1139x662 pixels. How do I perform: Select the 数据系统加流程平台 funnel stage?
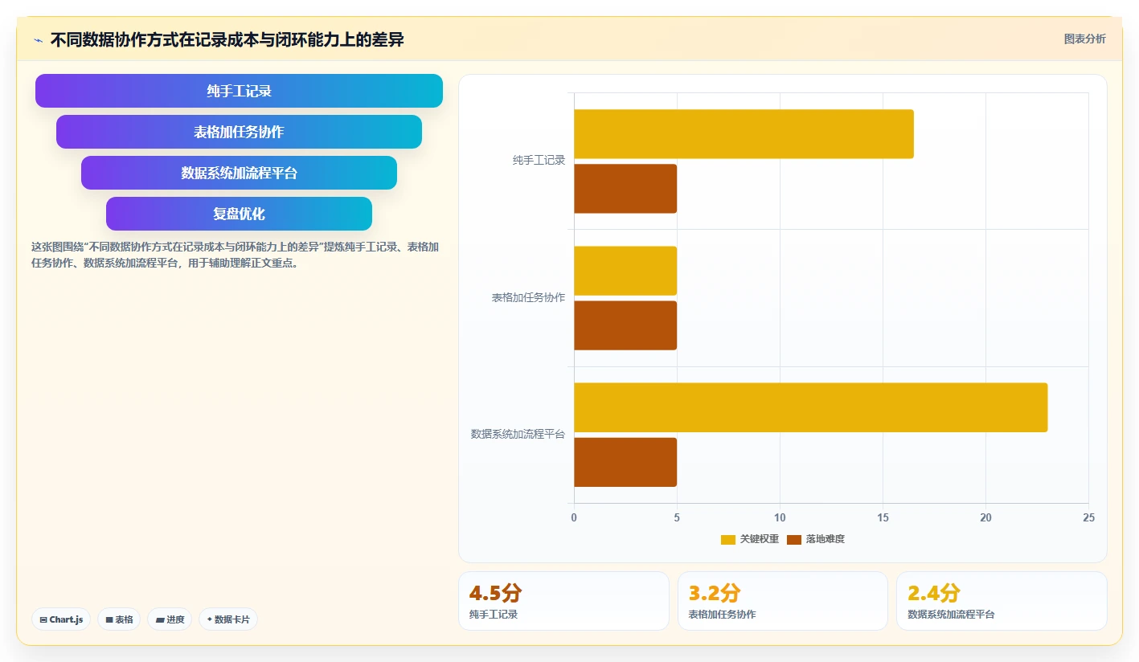point(239,173)
